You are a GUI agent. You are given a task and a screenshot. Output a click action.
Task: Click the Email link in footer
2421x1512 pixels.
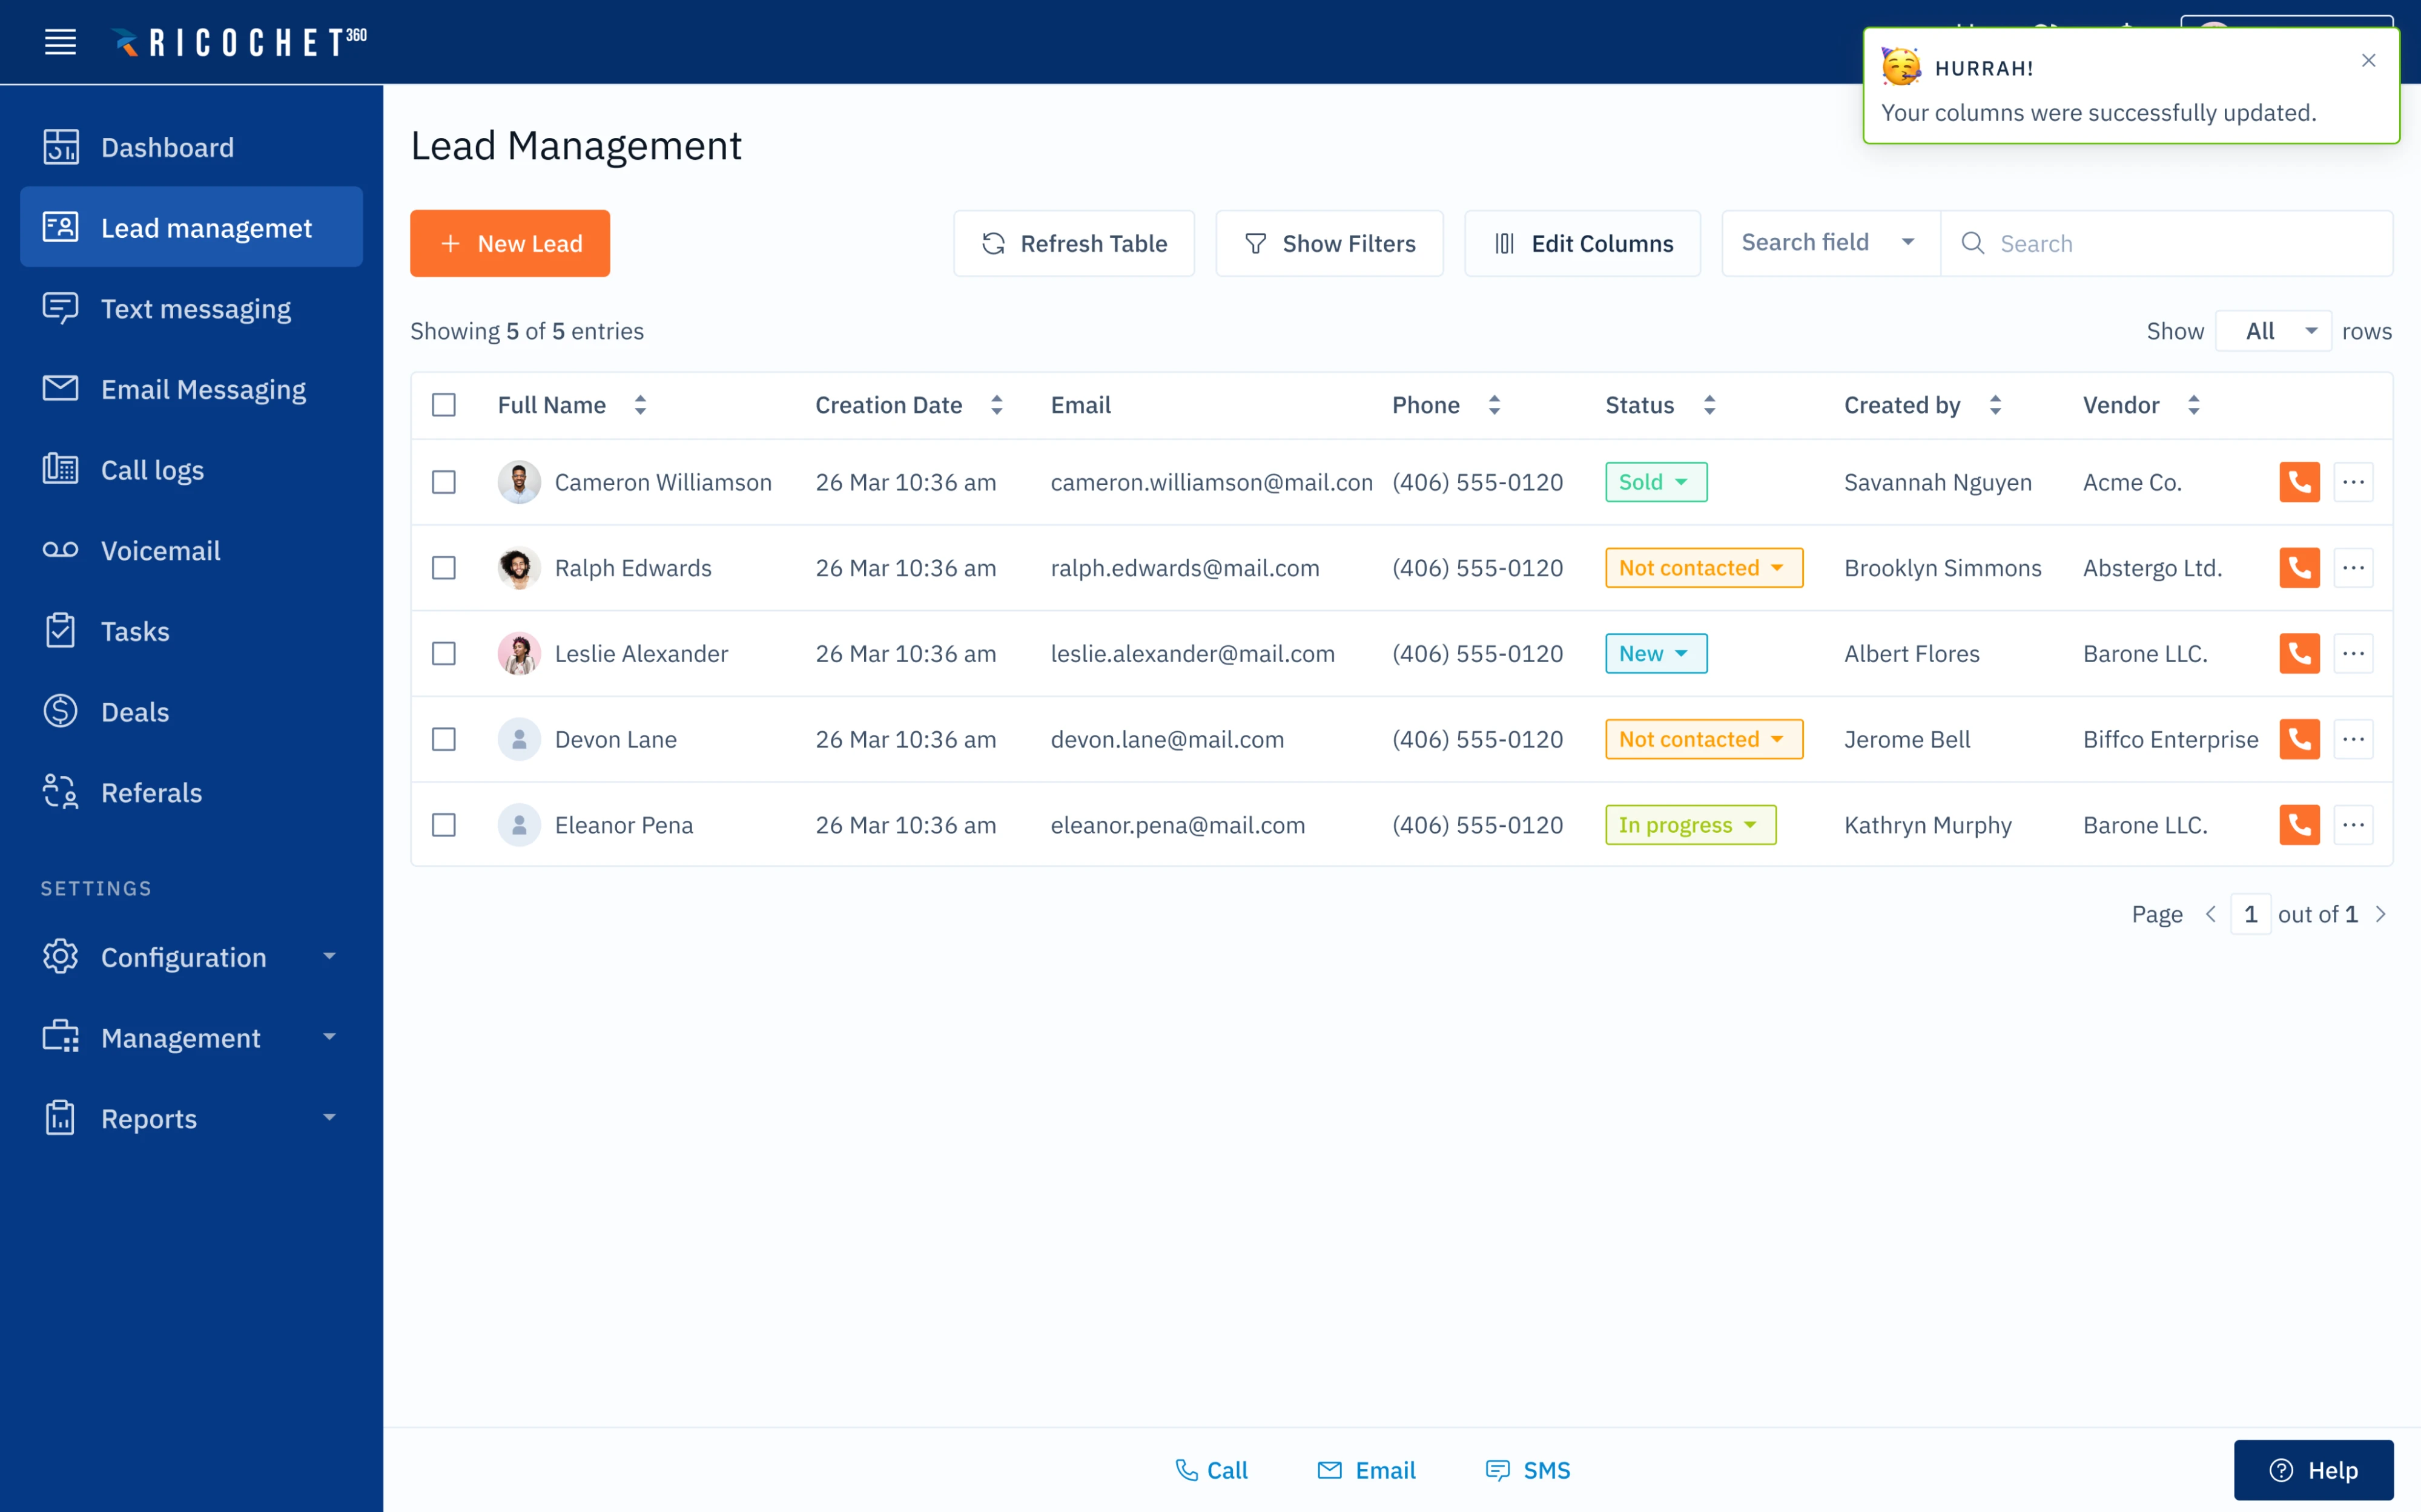[1366, 1470]
